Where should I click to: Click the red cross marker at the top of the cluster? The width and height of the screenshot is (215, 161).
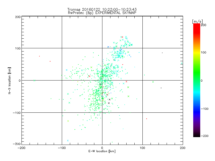122,37
